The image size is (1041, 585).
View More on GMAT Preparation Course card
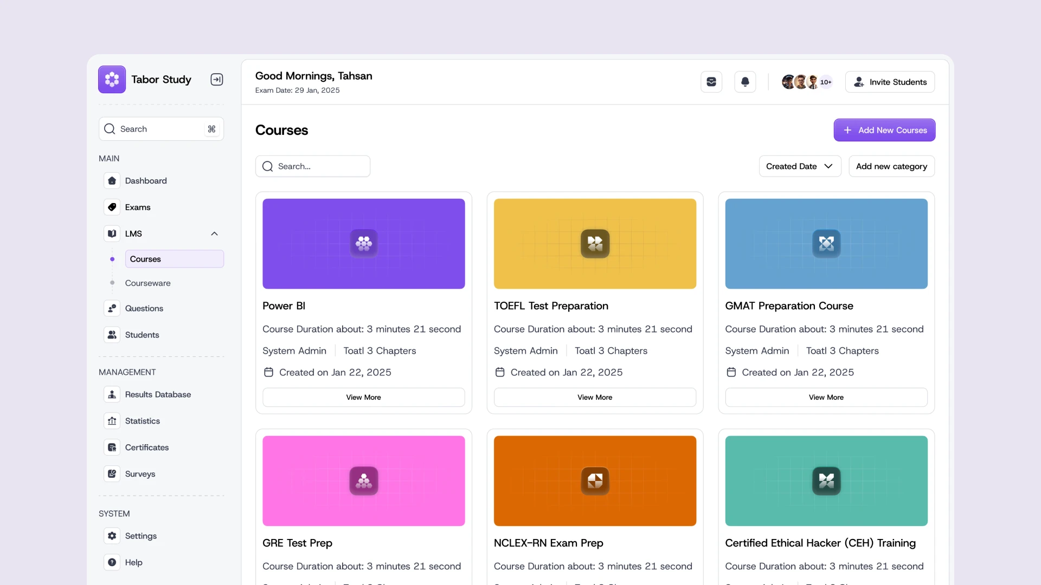click(x=826, y=397)
